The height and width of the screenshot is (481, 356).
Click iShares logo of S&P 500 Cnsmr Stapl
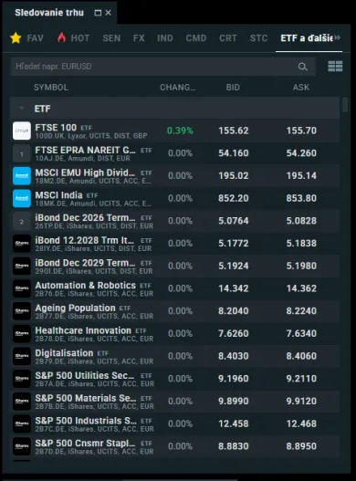22,446
